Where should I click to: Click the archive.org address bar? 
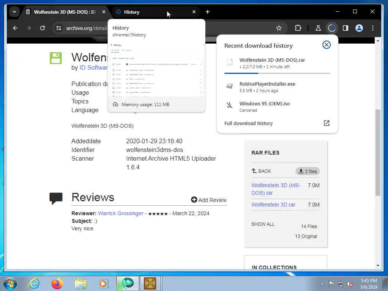170,28
